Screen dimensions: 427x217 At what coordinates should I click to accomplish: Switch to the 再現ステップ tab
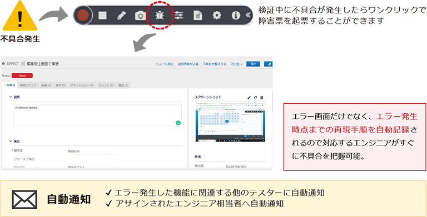tap(28, 85)
